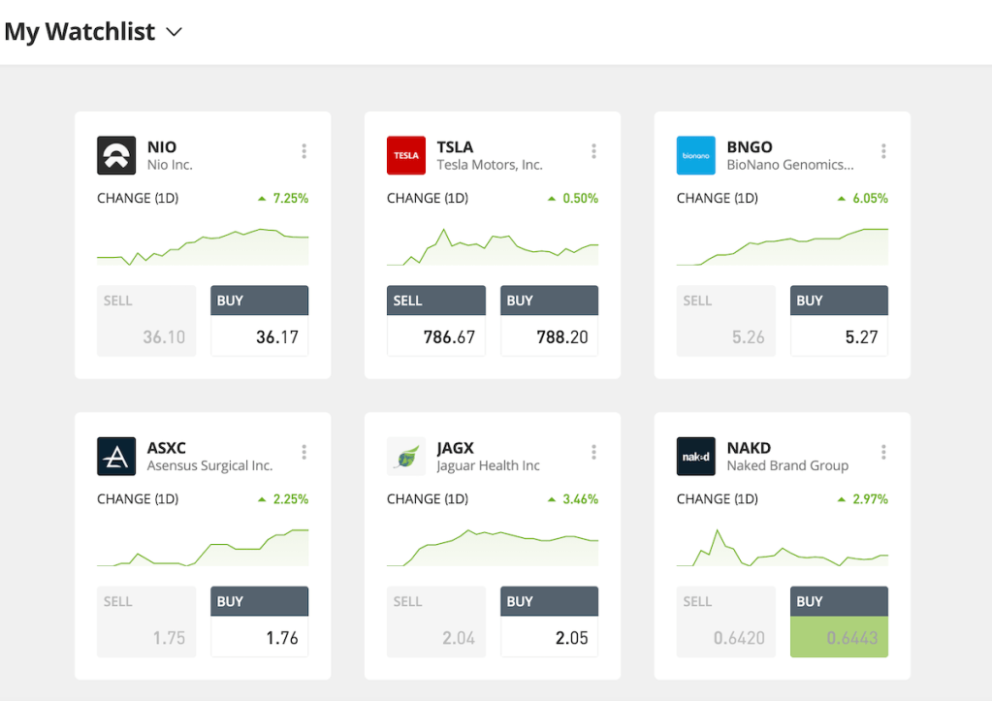Open the JAGX card options menu
992x701 pixels.
click(x=593, y=452)
